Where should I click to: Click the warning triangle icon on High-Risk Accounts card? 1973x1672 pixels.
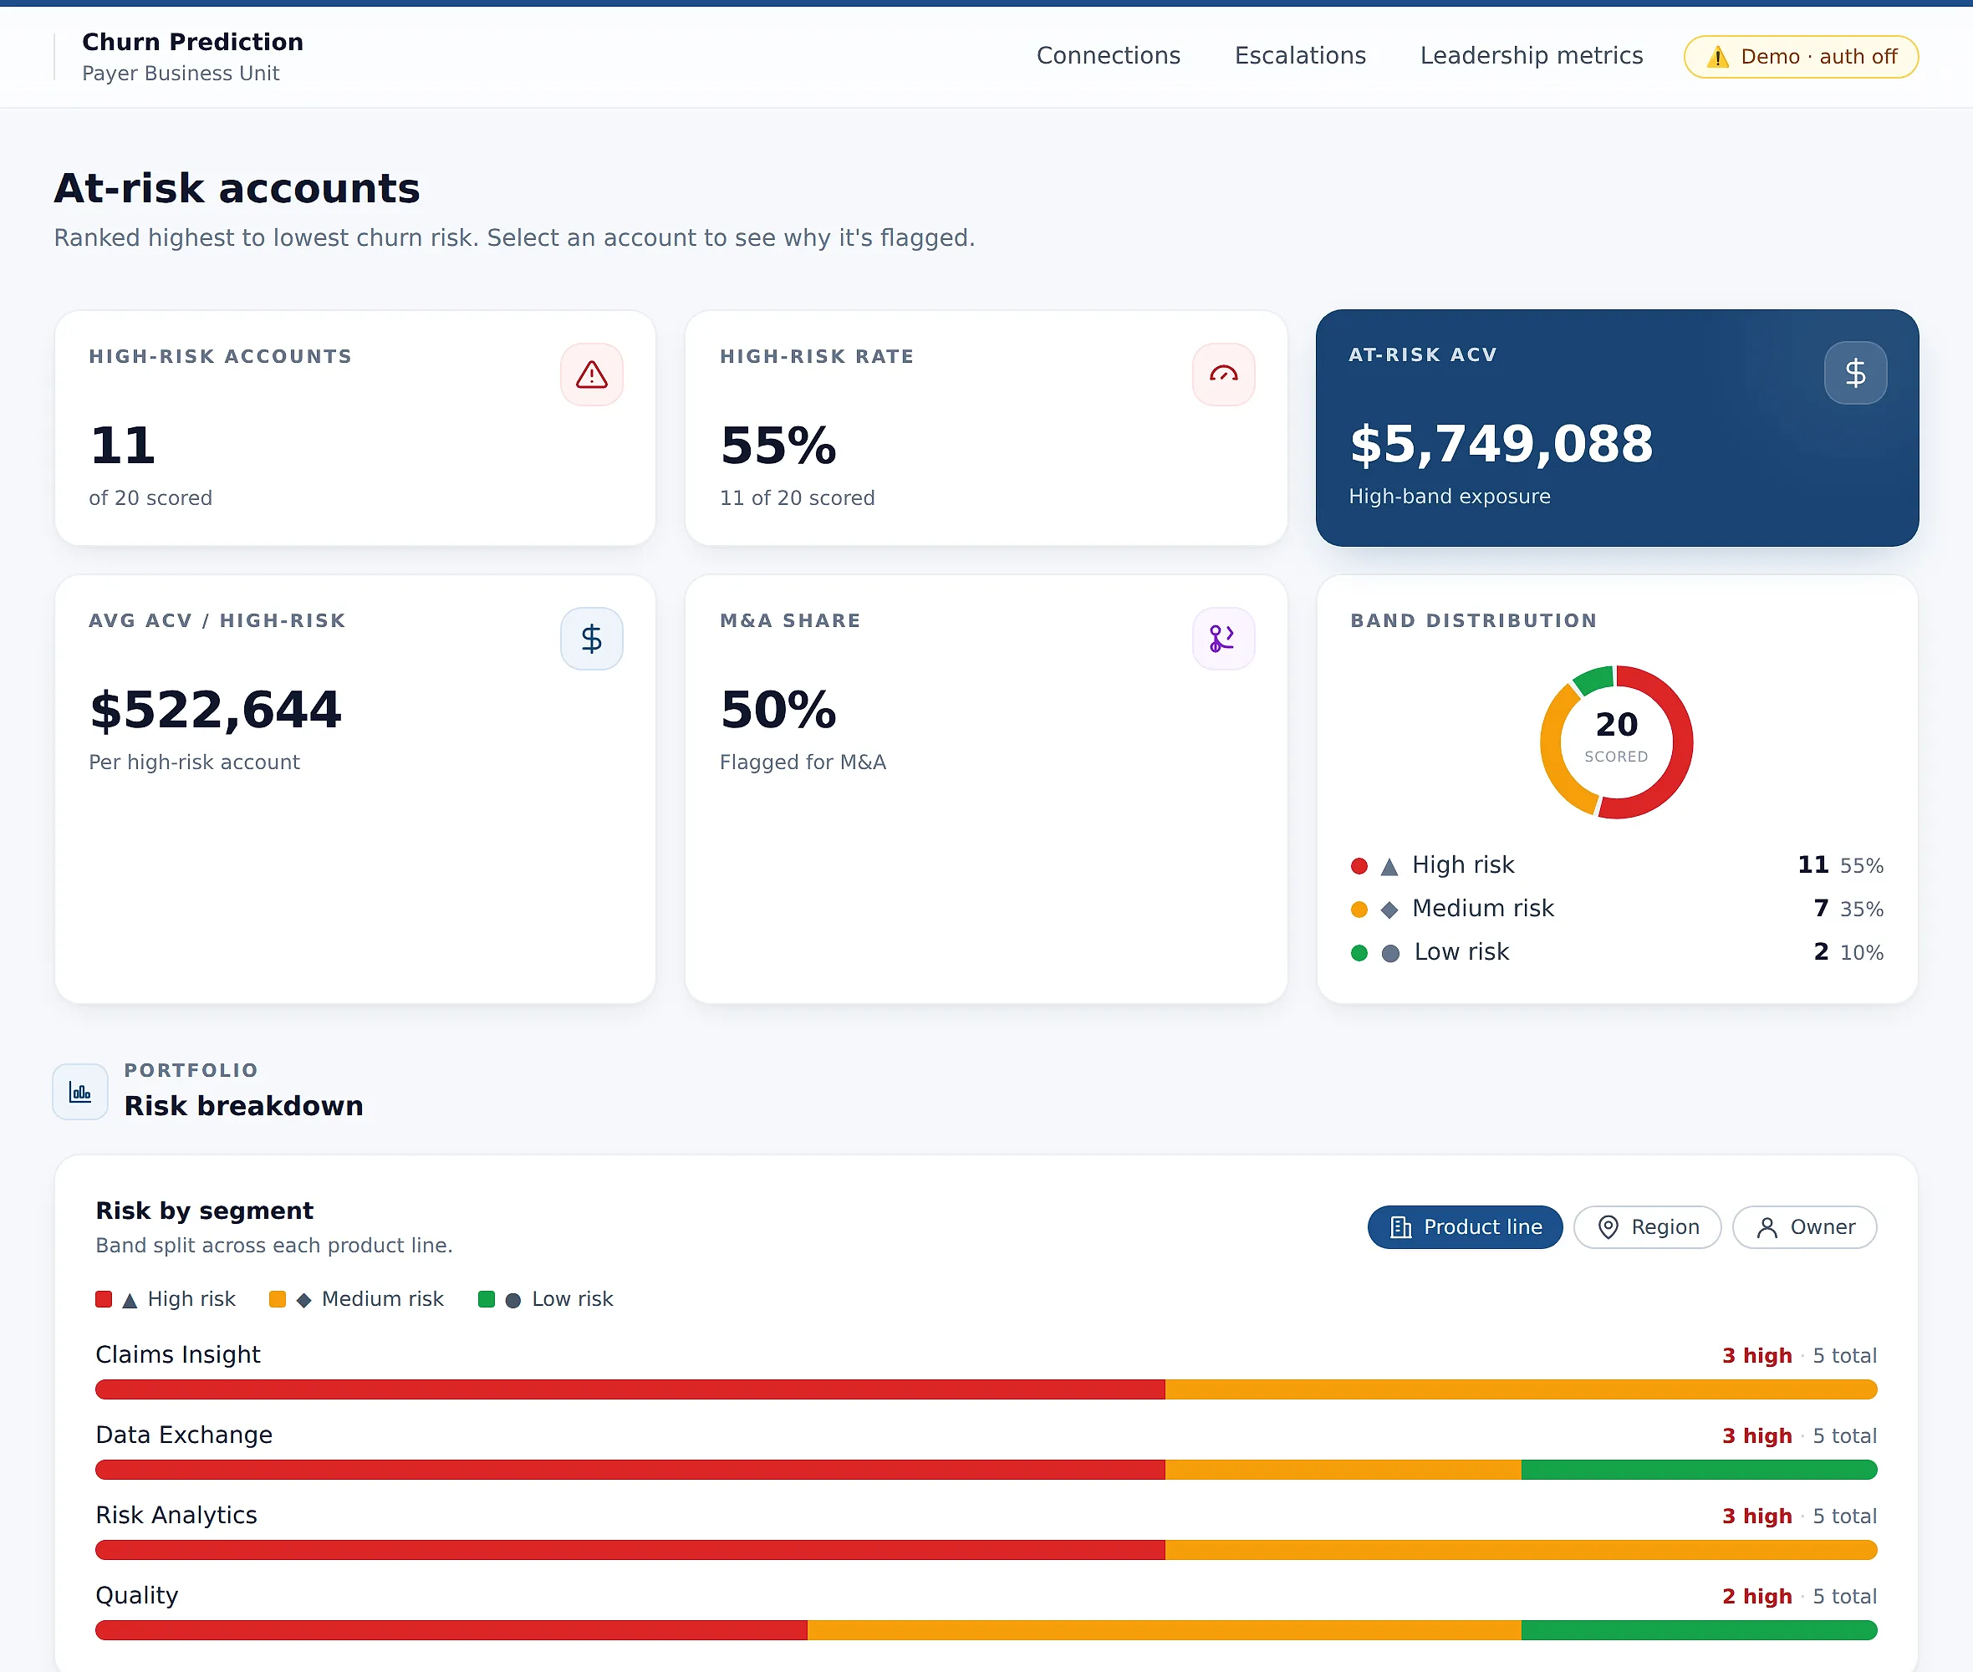(591, 375)
